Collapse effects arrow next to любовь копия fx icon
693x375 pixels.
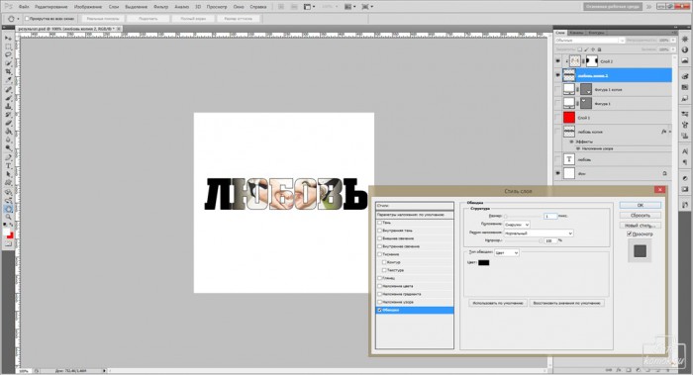coord(670,132)
